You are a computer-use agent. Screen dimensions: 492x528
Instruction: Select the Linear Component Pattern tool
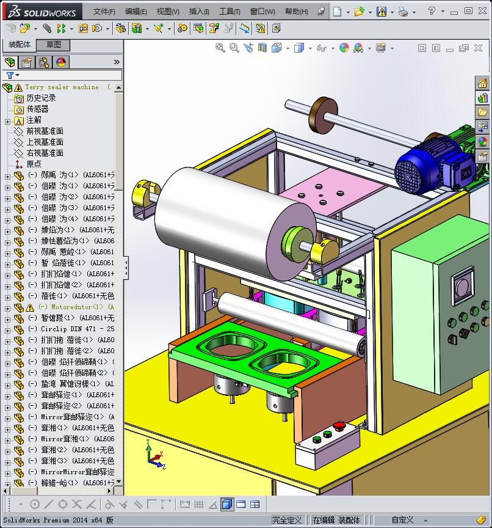[x=61, y=28]
